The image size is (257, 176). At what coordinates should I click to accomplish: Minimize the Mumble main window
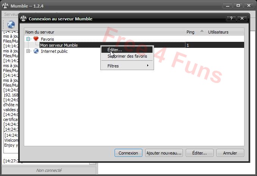(227, 6)
